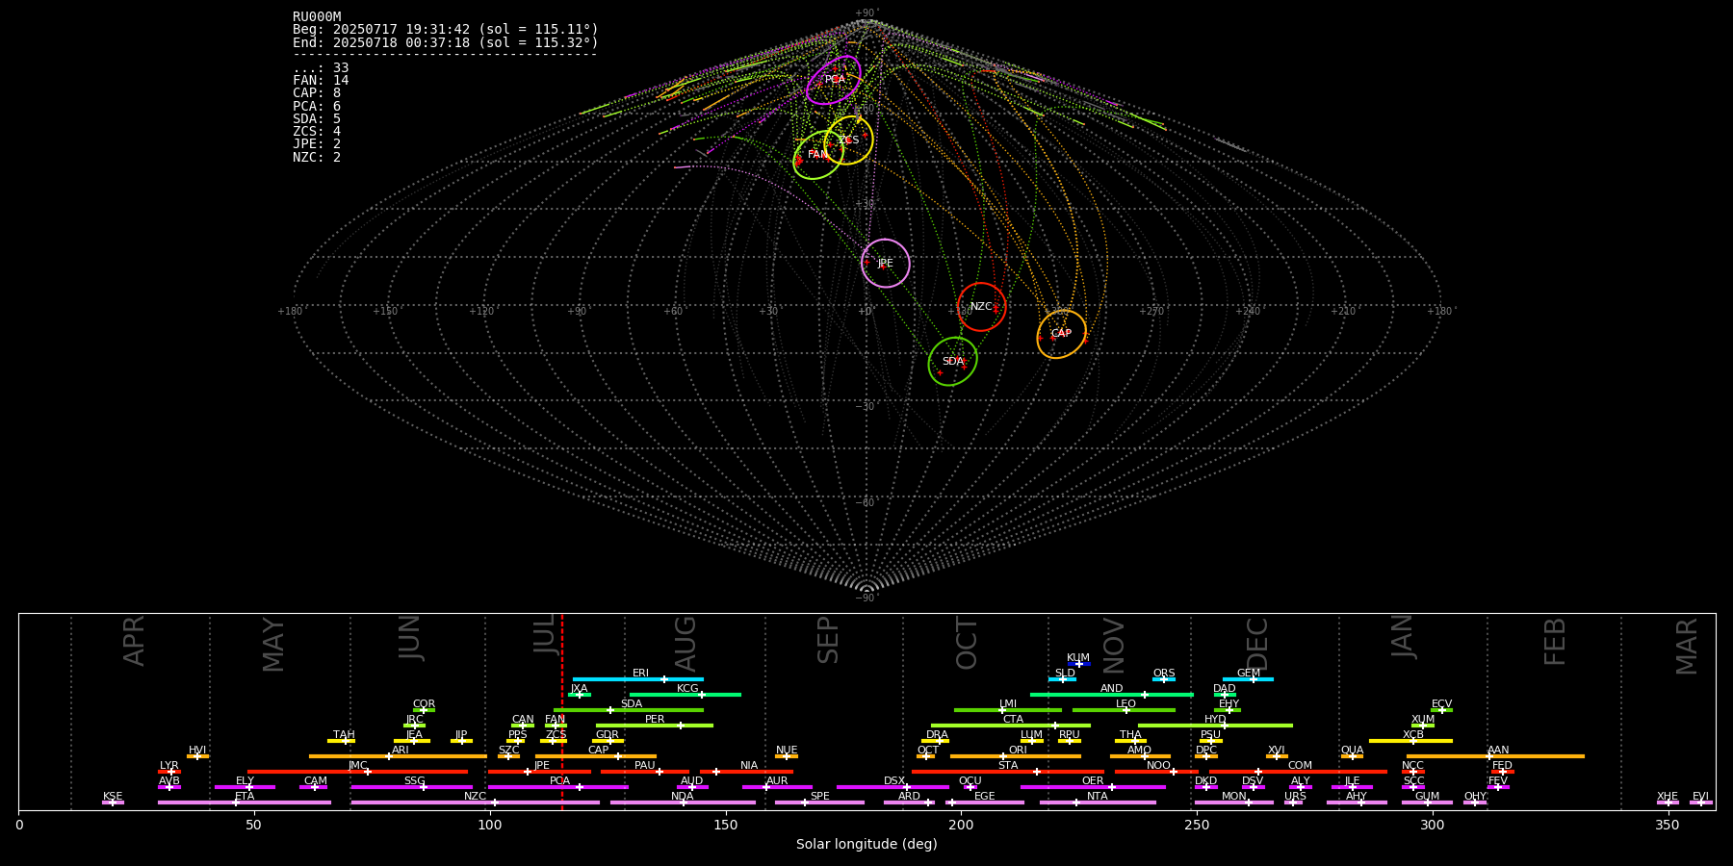Click the ORI orange shower bar in timeline
This screenshot has height=866, width=1733.
click(1016, 756)
